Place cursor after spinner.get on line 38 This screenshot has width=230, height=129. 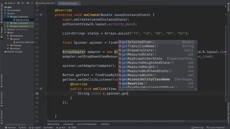coord(128,94)
